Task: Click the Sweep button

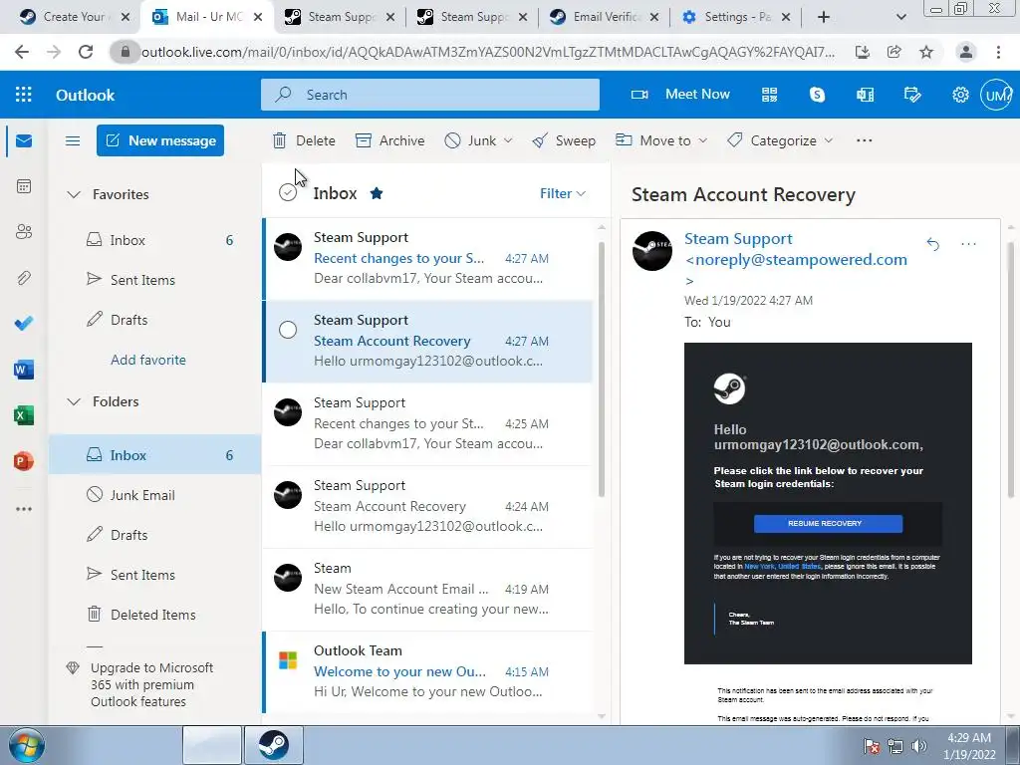Action: 564,140
